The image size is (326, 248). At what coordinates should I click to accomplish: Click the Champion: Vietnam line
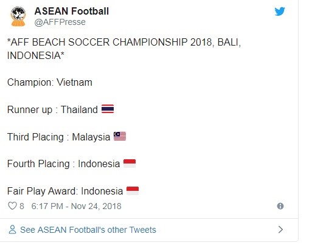50,83
